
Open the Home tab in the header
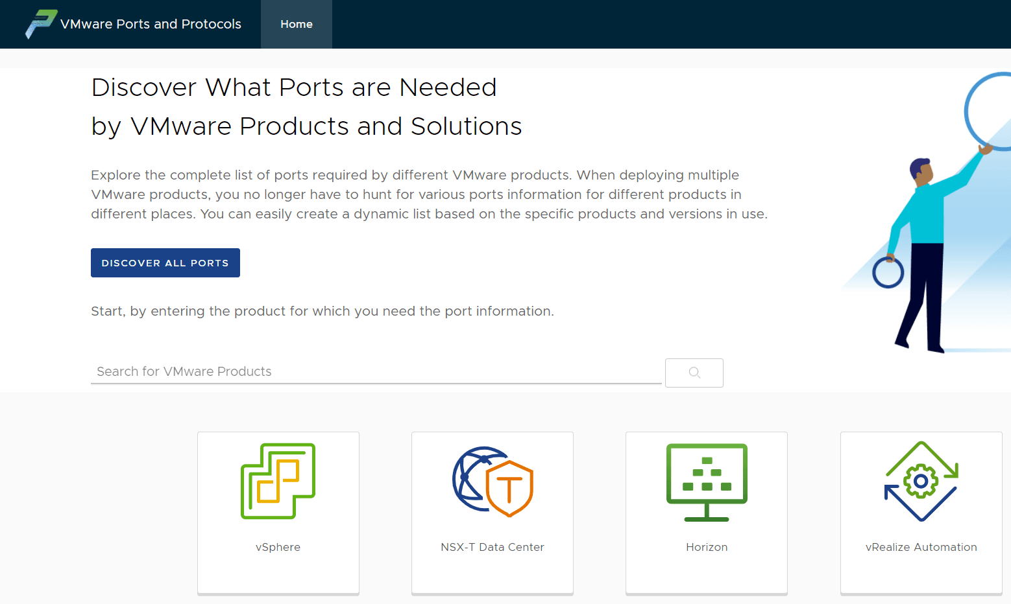(297, 24)
